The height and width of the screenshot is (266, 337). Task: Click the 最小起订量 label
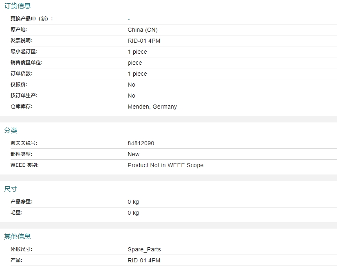tap(24, 52)
